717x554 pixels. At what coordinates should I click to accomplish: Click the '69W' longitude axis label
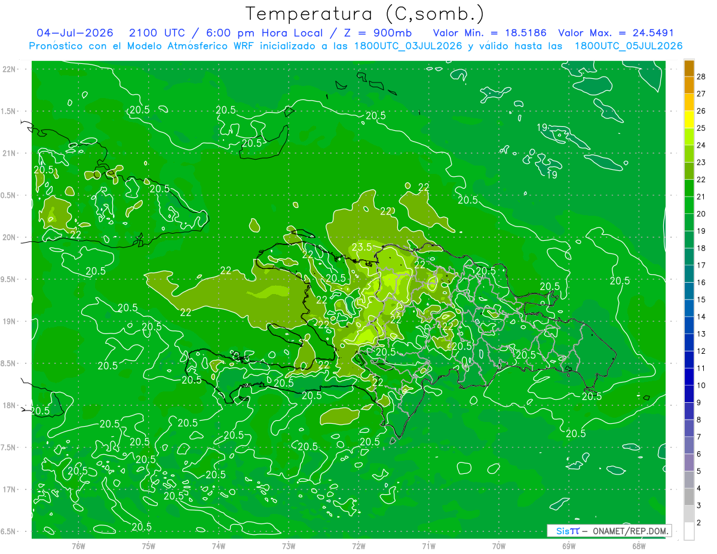tap(569, 546)
